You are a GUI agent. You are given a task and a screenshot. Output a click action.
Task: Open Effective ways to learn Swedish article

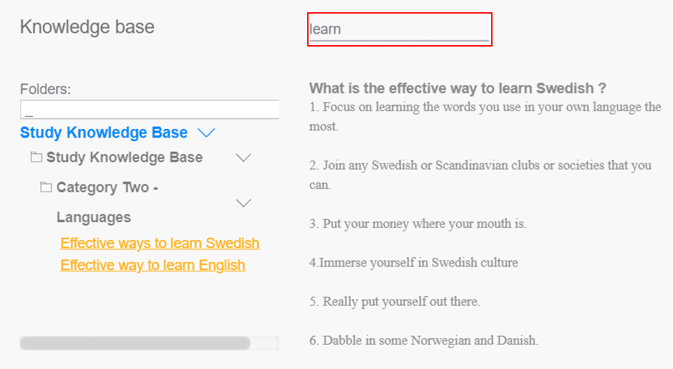point(160,243)
